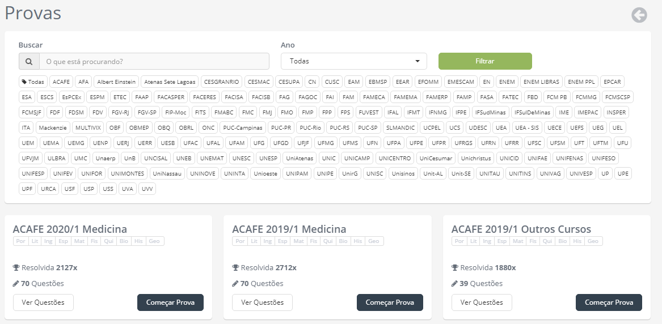
Task: Click the Provas page heading
Action: (x=33, y=13)
